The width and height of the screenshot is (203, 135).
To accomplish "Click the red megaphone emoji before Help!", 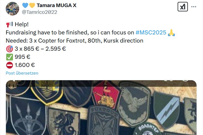I will click(9, 24).
